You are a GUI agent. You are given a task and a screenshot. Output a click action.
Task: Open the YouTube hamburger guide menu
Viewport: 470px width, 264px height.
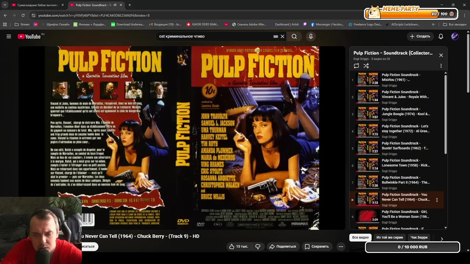click(x=9, y=36)
